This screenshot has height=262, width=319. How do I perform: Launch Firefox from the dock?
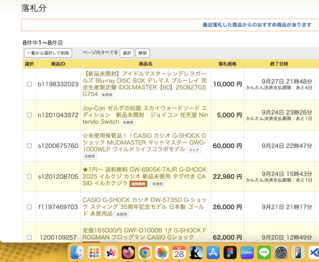(128, 252)
